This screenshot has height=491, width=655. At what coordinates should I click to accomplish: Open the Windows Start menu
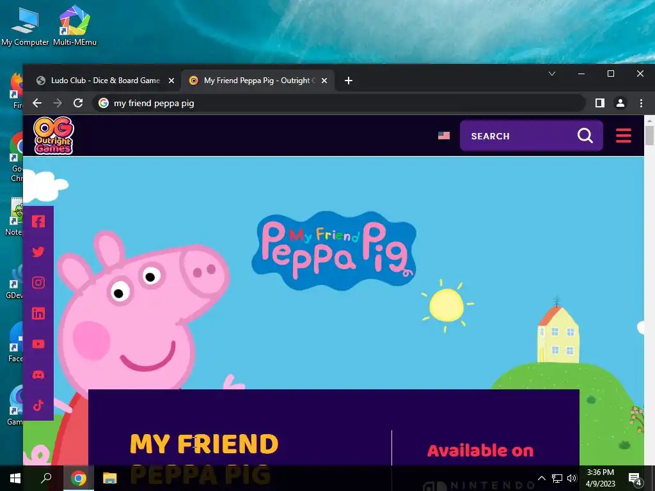coord(15,478)
